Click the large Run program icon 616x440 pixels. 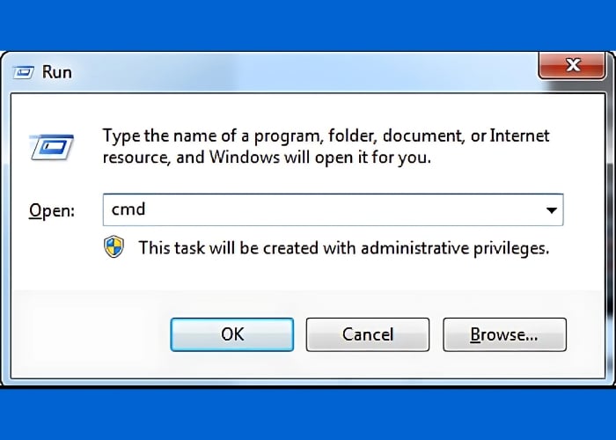tap(51, 146)
